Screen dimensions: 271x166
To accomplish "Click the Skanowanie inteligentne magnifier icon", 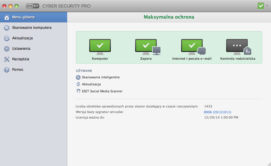I will [x=78, y=77].
